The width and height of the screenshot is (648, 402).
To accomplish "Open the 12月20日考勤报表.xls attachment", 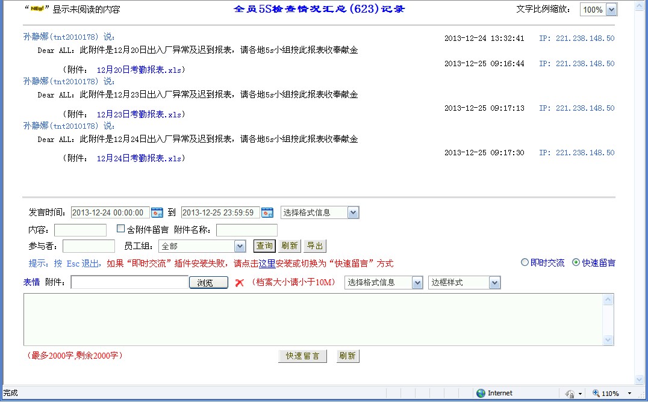I will tap(139, 70).
